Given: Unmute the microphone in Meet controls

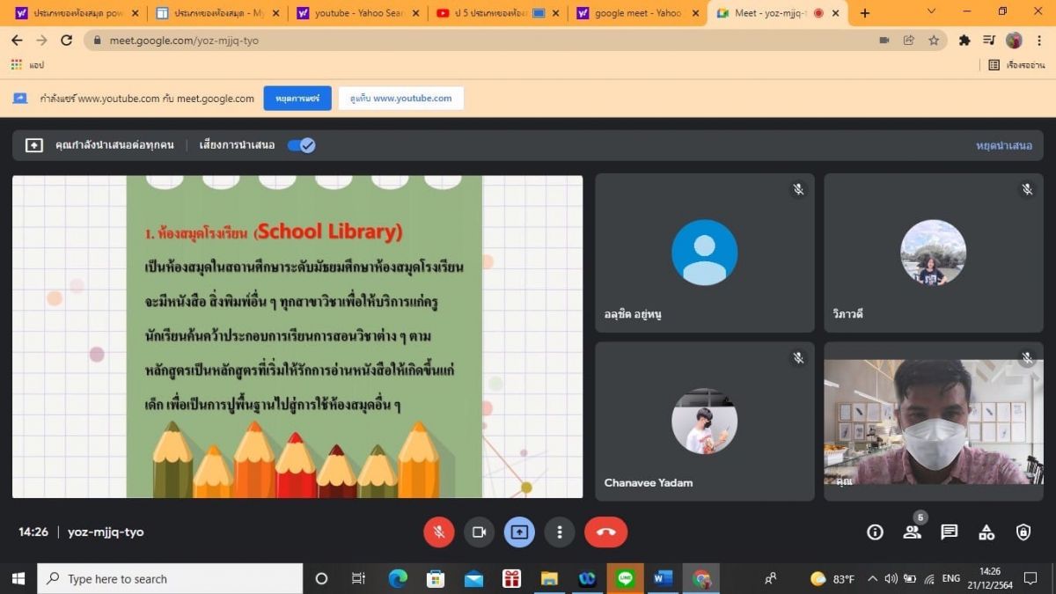Looking at the screenshot, I should (438, 532).
